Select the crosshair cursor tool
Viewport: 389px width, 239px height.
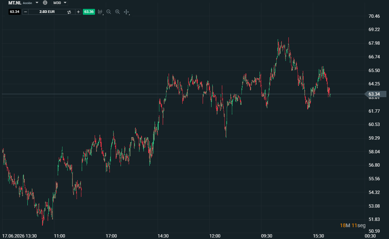pos(126,12)
